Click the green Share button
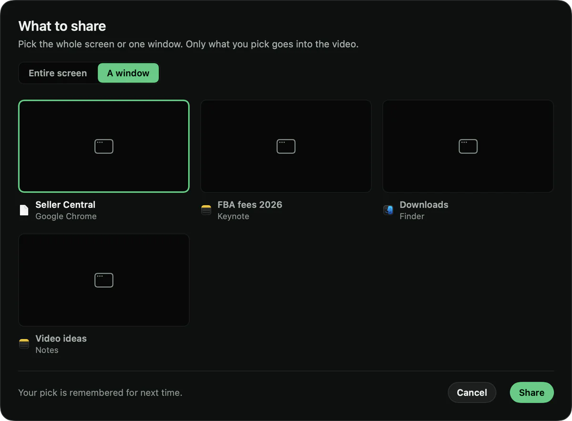Viewport: 572px width, 421px height. coord(531,392)
